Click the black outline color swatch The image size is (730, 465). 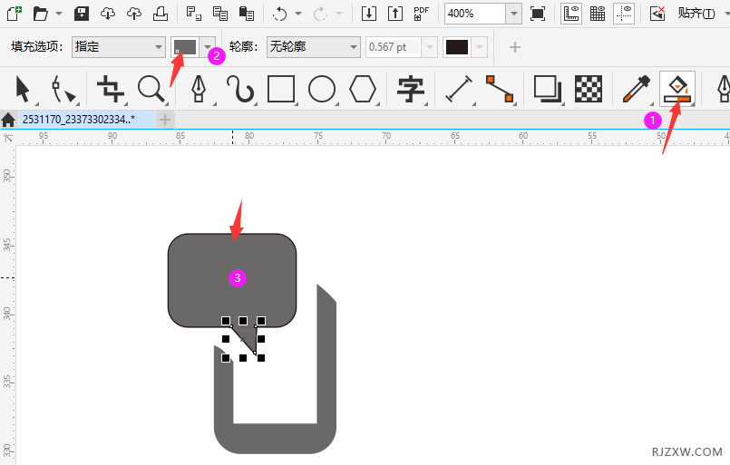457,47
